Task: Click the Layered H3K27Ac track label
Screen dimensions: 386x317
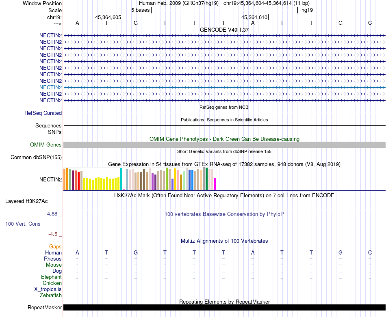Action: pyautogui.click(x=26, y=201)
